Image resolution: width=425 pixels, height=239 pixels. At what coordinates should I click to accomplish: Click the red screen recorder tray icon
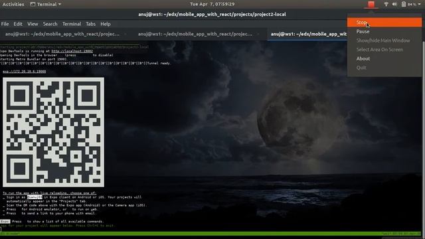point(371,4)
